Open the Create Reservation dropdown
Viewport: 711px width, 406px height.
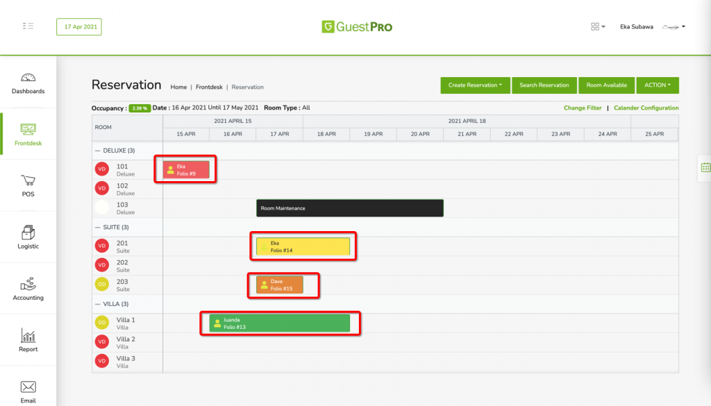[475, 85]
